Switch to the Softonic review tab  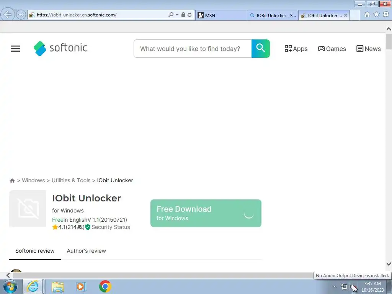[35, 251]
